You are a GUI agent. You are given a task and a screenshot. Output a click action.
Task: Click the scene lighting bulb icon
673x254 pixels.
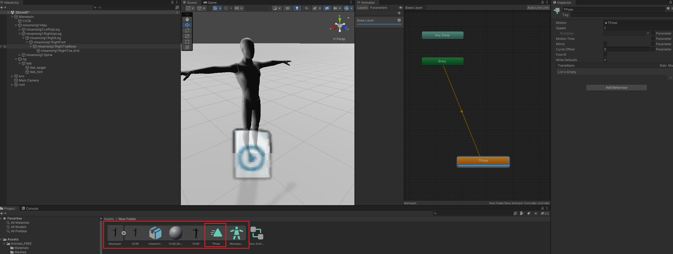click(297, 8)
